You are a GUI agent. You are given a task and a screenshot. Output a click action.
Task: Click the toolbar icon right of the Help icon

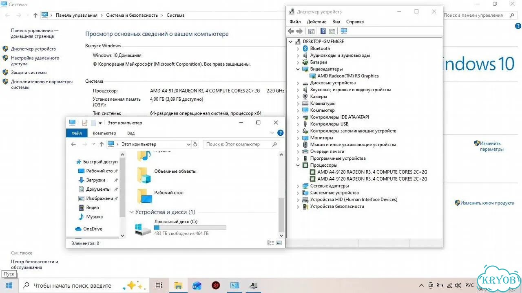pyautogui.click(x=332, y=31)
